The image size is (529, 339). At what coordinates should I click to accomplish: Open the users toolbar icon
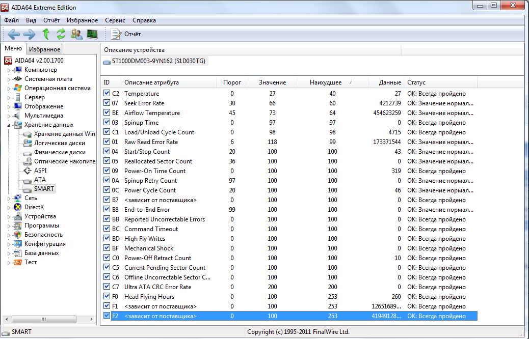[x=76, y=34]
